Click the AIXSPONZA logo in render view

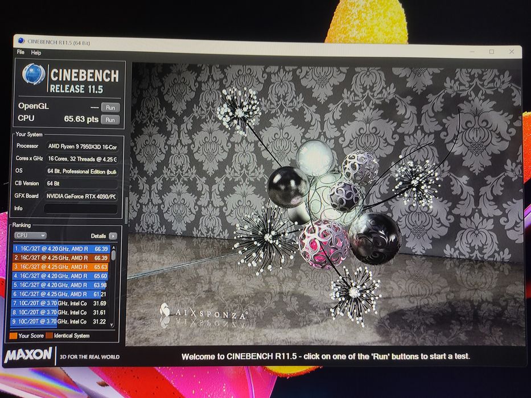point(204,312)
